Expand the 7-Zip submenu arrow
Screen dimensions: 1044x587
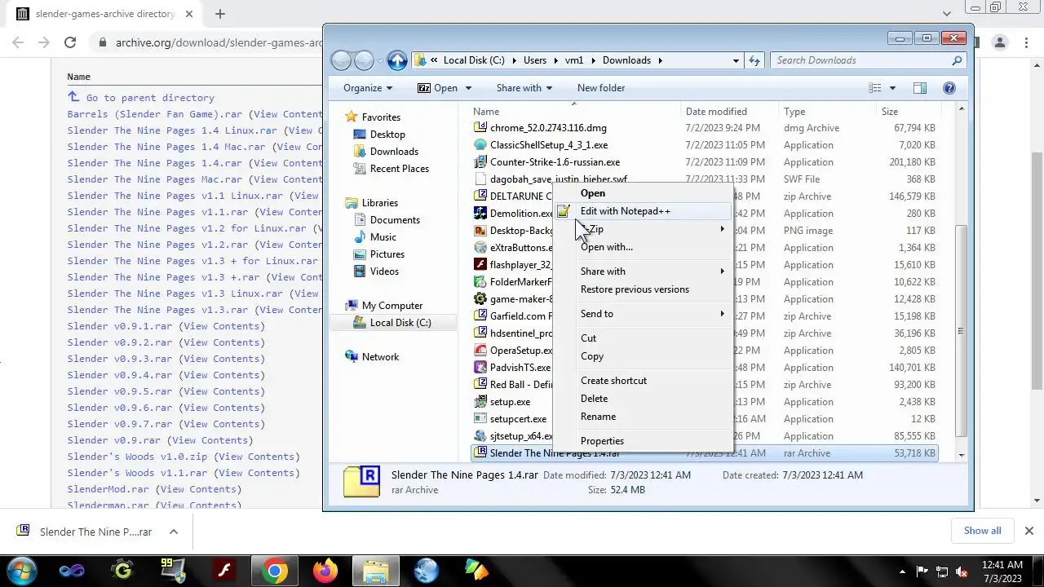click(723, 229)
